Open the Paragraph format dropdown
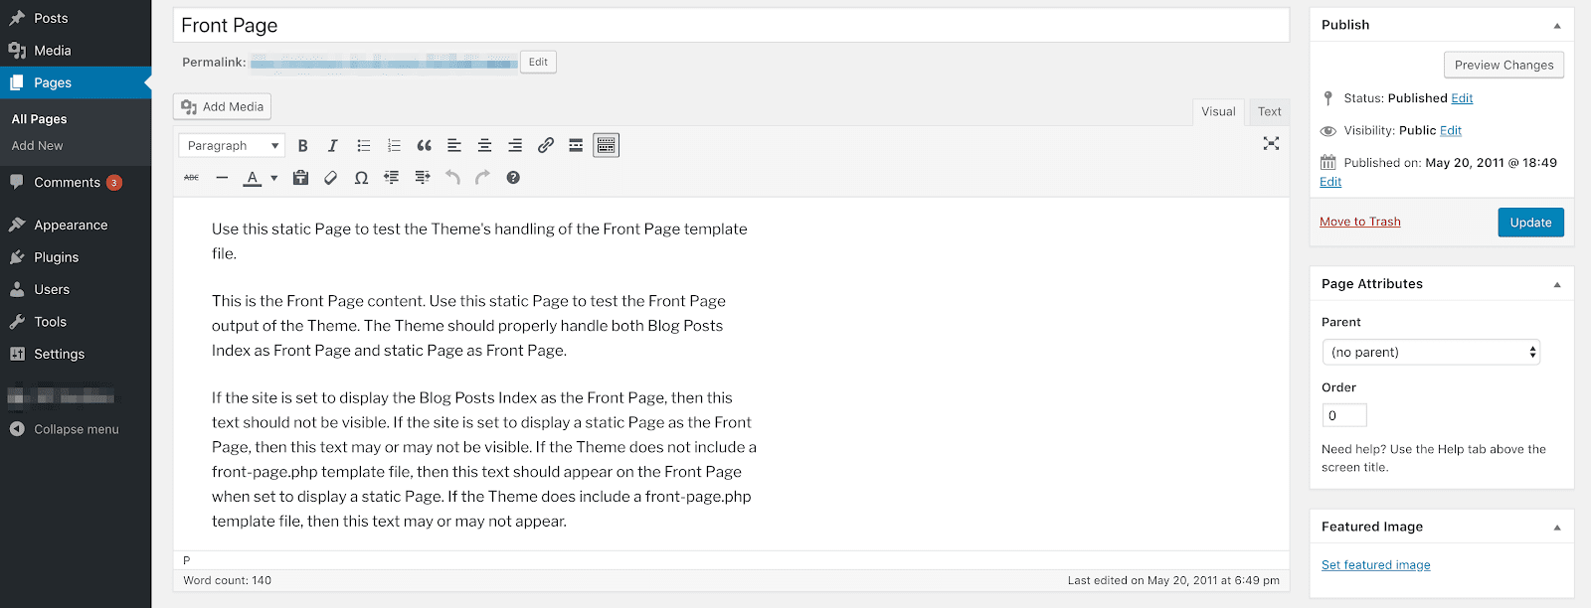This screenshot has width=1591, height=608. point(232,145)
